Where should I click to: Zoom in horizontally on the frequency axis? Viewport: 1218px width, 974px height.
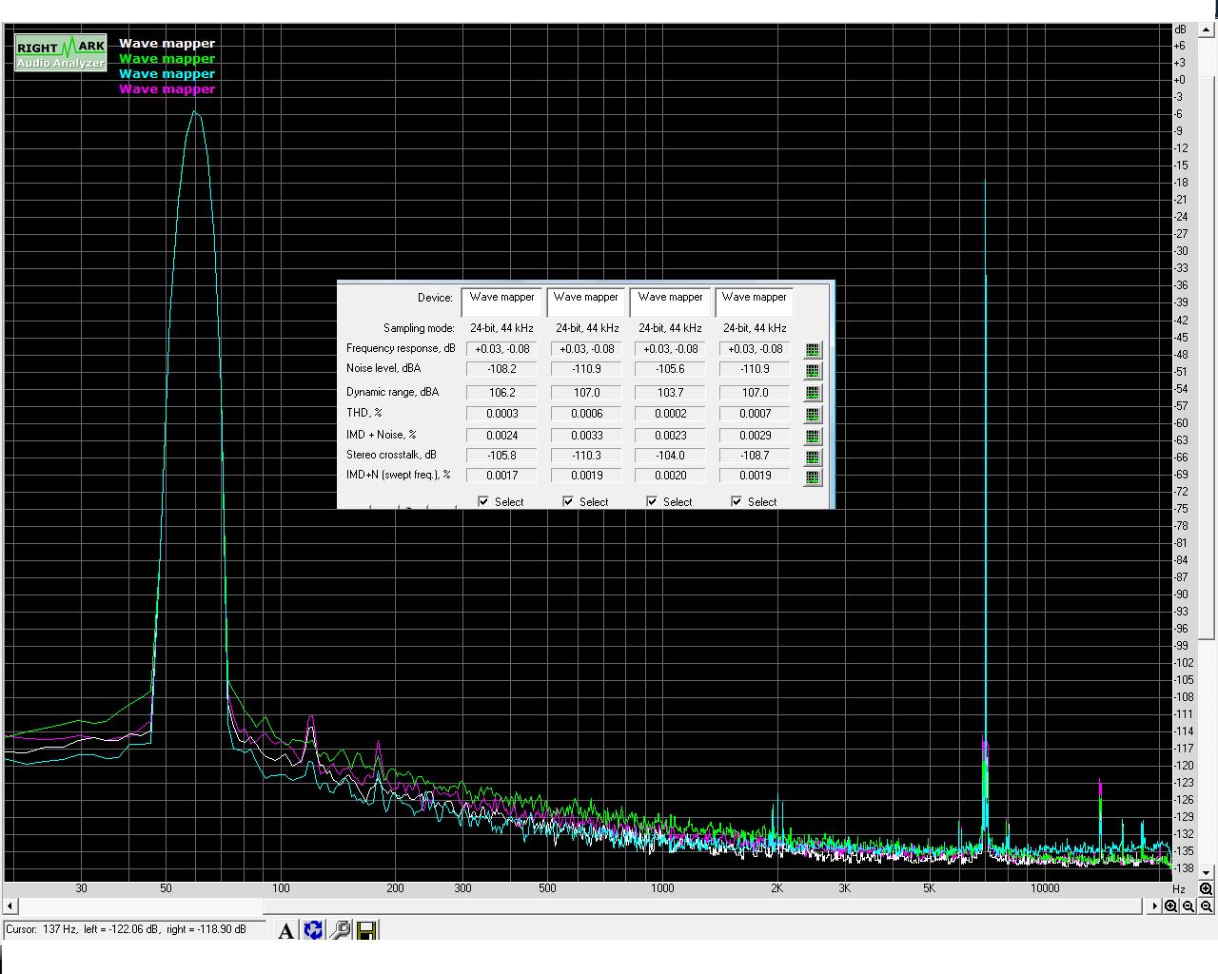tap(1171, 906)
